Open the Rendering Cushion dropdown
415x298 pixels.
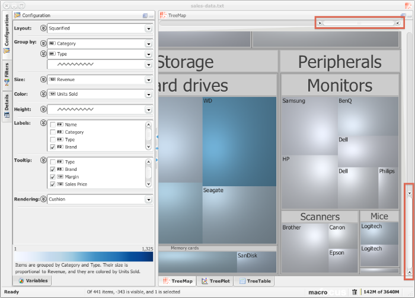pyautogui.click(x=148, y=199)
